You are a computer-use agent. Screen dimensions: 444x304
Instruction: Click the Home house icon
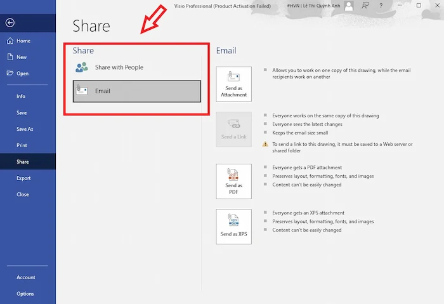10,41
